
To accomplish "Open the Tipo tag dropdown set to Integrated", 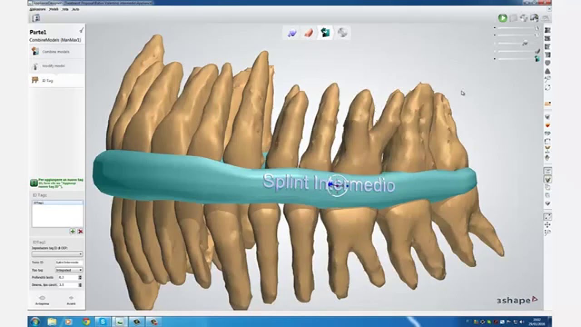I will [x=69, y=270].
